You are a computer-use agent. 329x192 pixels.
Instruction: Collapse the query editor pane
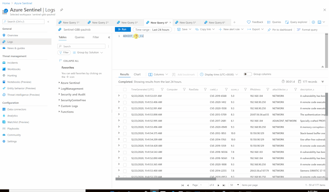tap(322, 67)
